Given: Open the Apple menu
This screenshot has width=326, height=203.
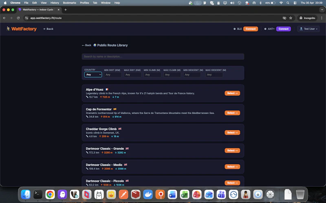Looking at the screenshot, I should pyautogui.click(x=5, y=3).
